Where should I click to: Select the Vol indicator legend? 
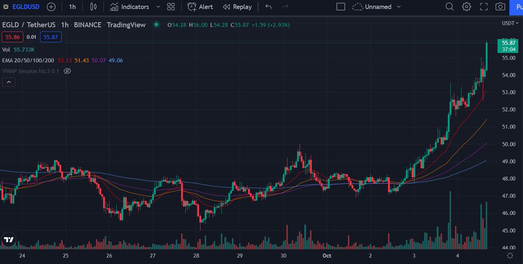pos(6,50)
